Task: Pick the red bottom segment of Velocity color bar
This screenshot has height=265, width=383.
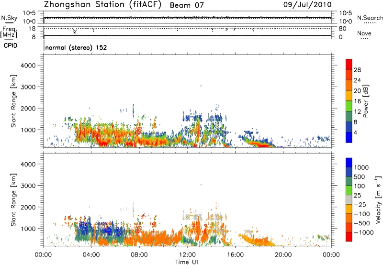Action: [349, 237]
